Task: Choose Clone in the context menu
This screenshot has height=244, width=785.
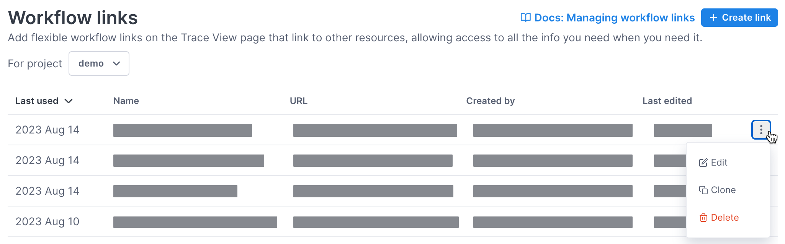Action: click(723, 190)
